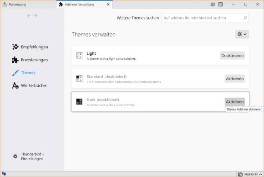The width and height of the screenshot is (264, 177).
Task: Click the Themes paintbrush icon
Action: click(x=15, y=73)
